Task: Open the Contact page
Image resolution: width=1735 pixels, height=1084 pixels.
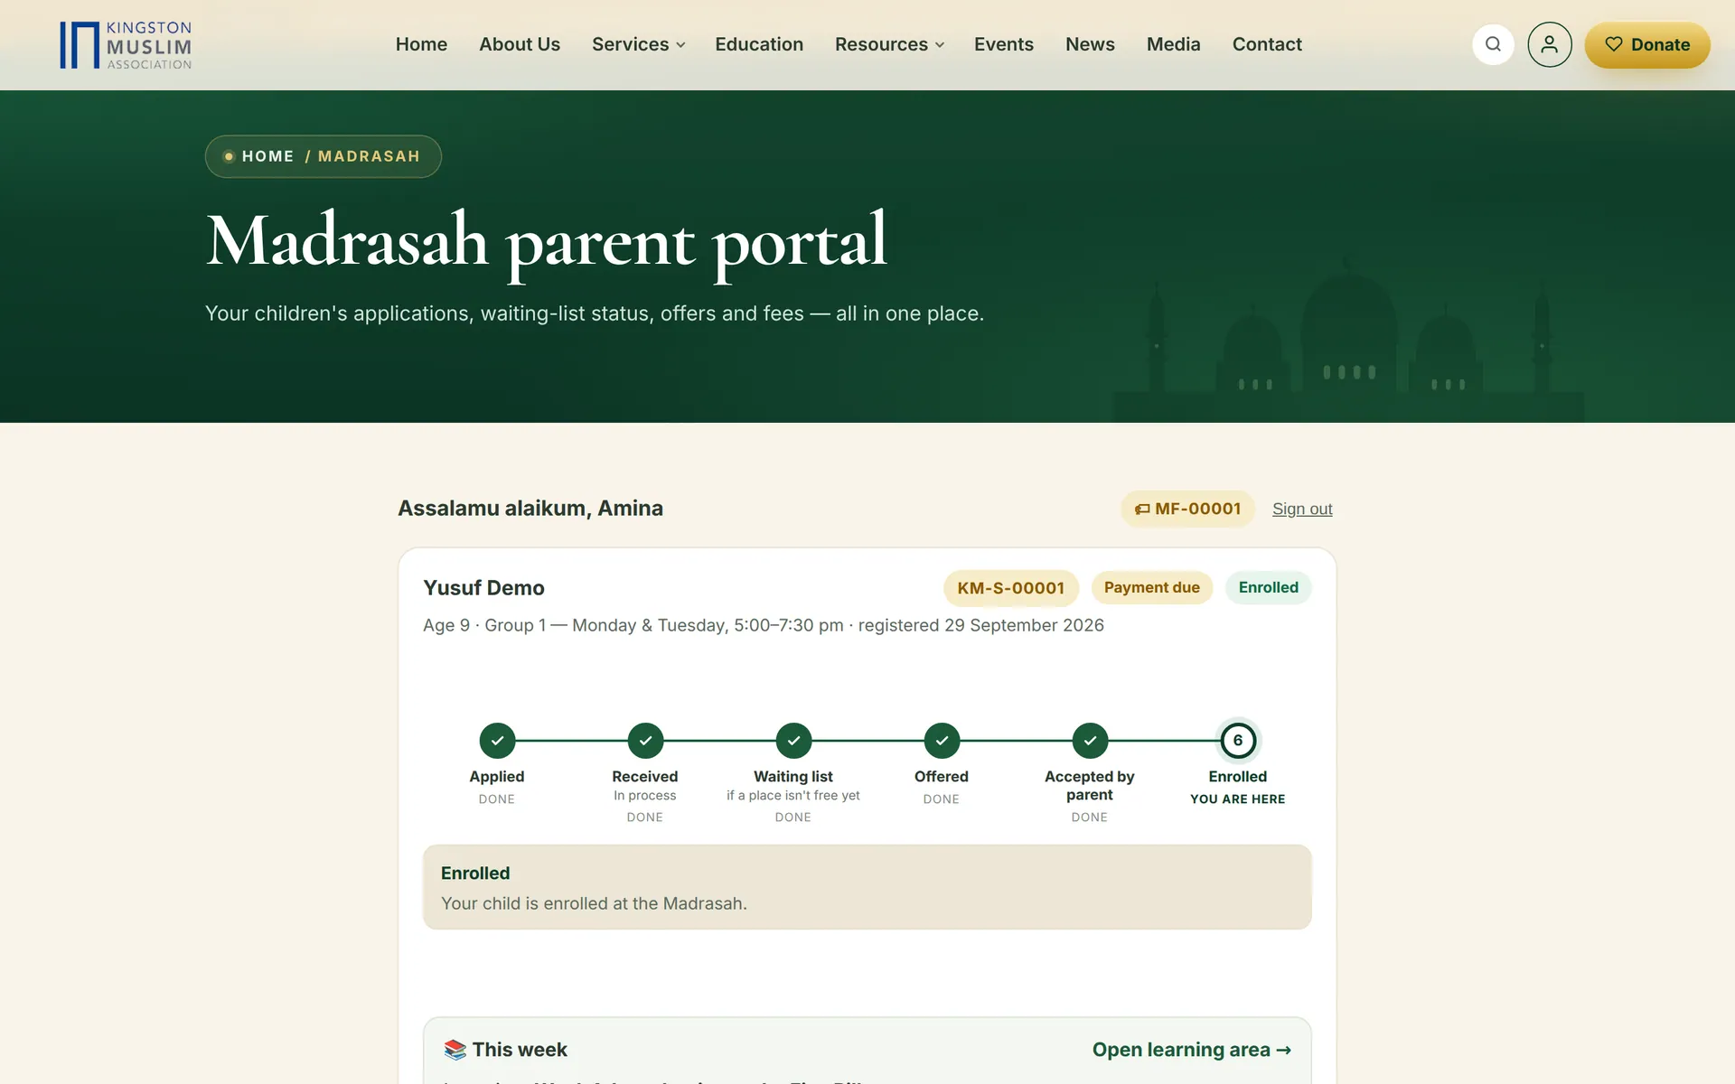Action: (x=1267, y=44)
